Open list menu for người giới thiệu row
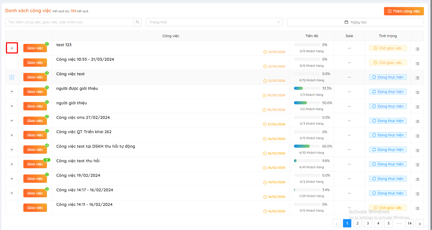Viewport: 432px width, 230px height. click(x=417, y=107)
